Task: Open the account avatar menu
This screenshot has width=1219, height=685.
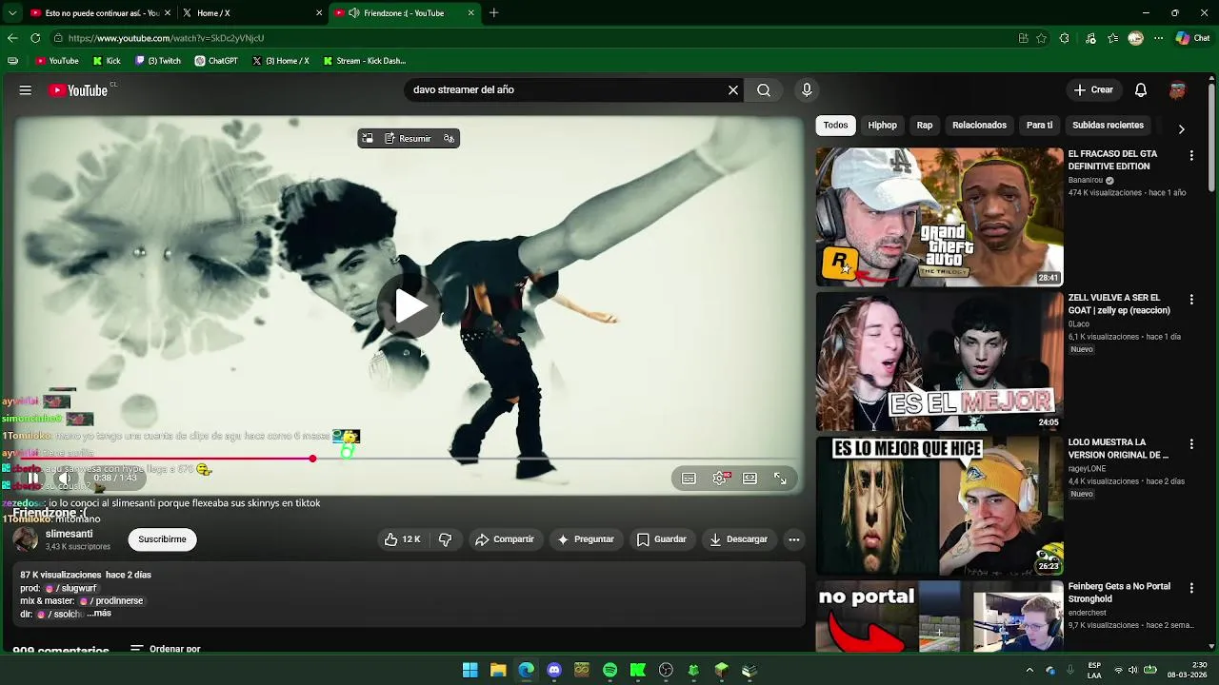Action: point(1177,90)
